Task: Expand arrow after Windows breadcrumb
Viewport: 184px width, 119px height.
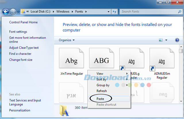Action: [72, 11]
